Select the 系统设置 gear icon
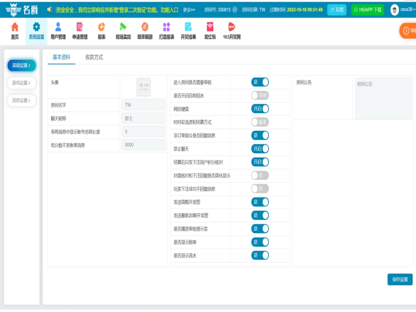Image resolution: width=416 pixels, height=312 pixels. (x=37, y=27)
